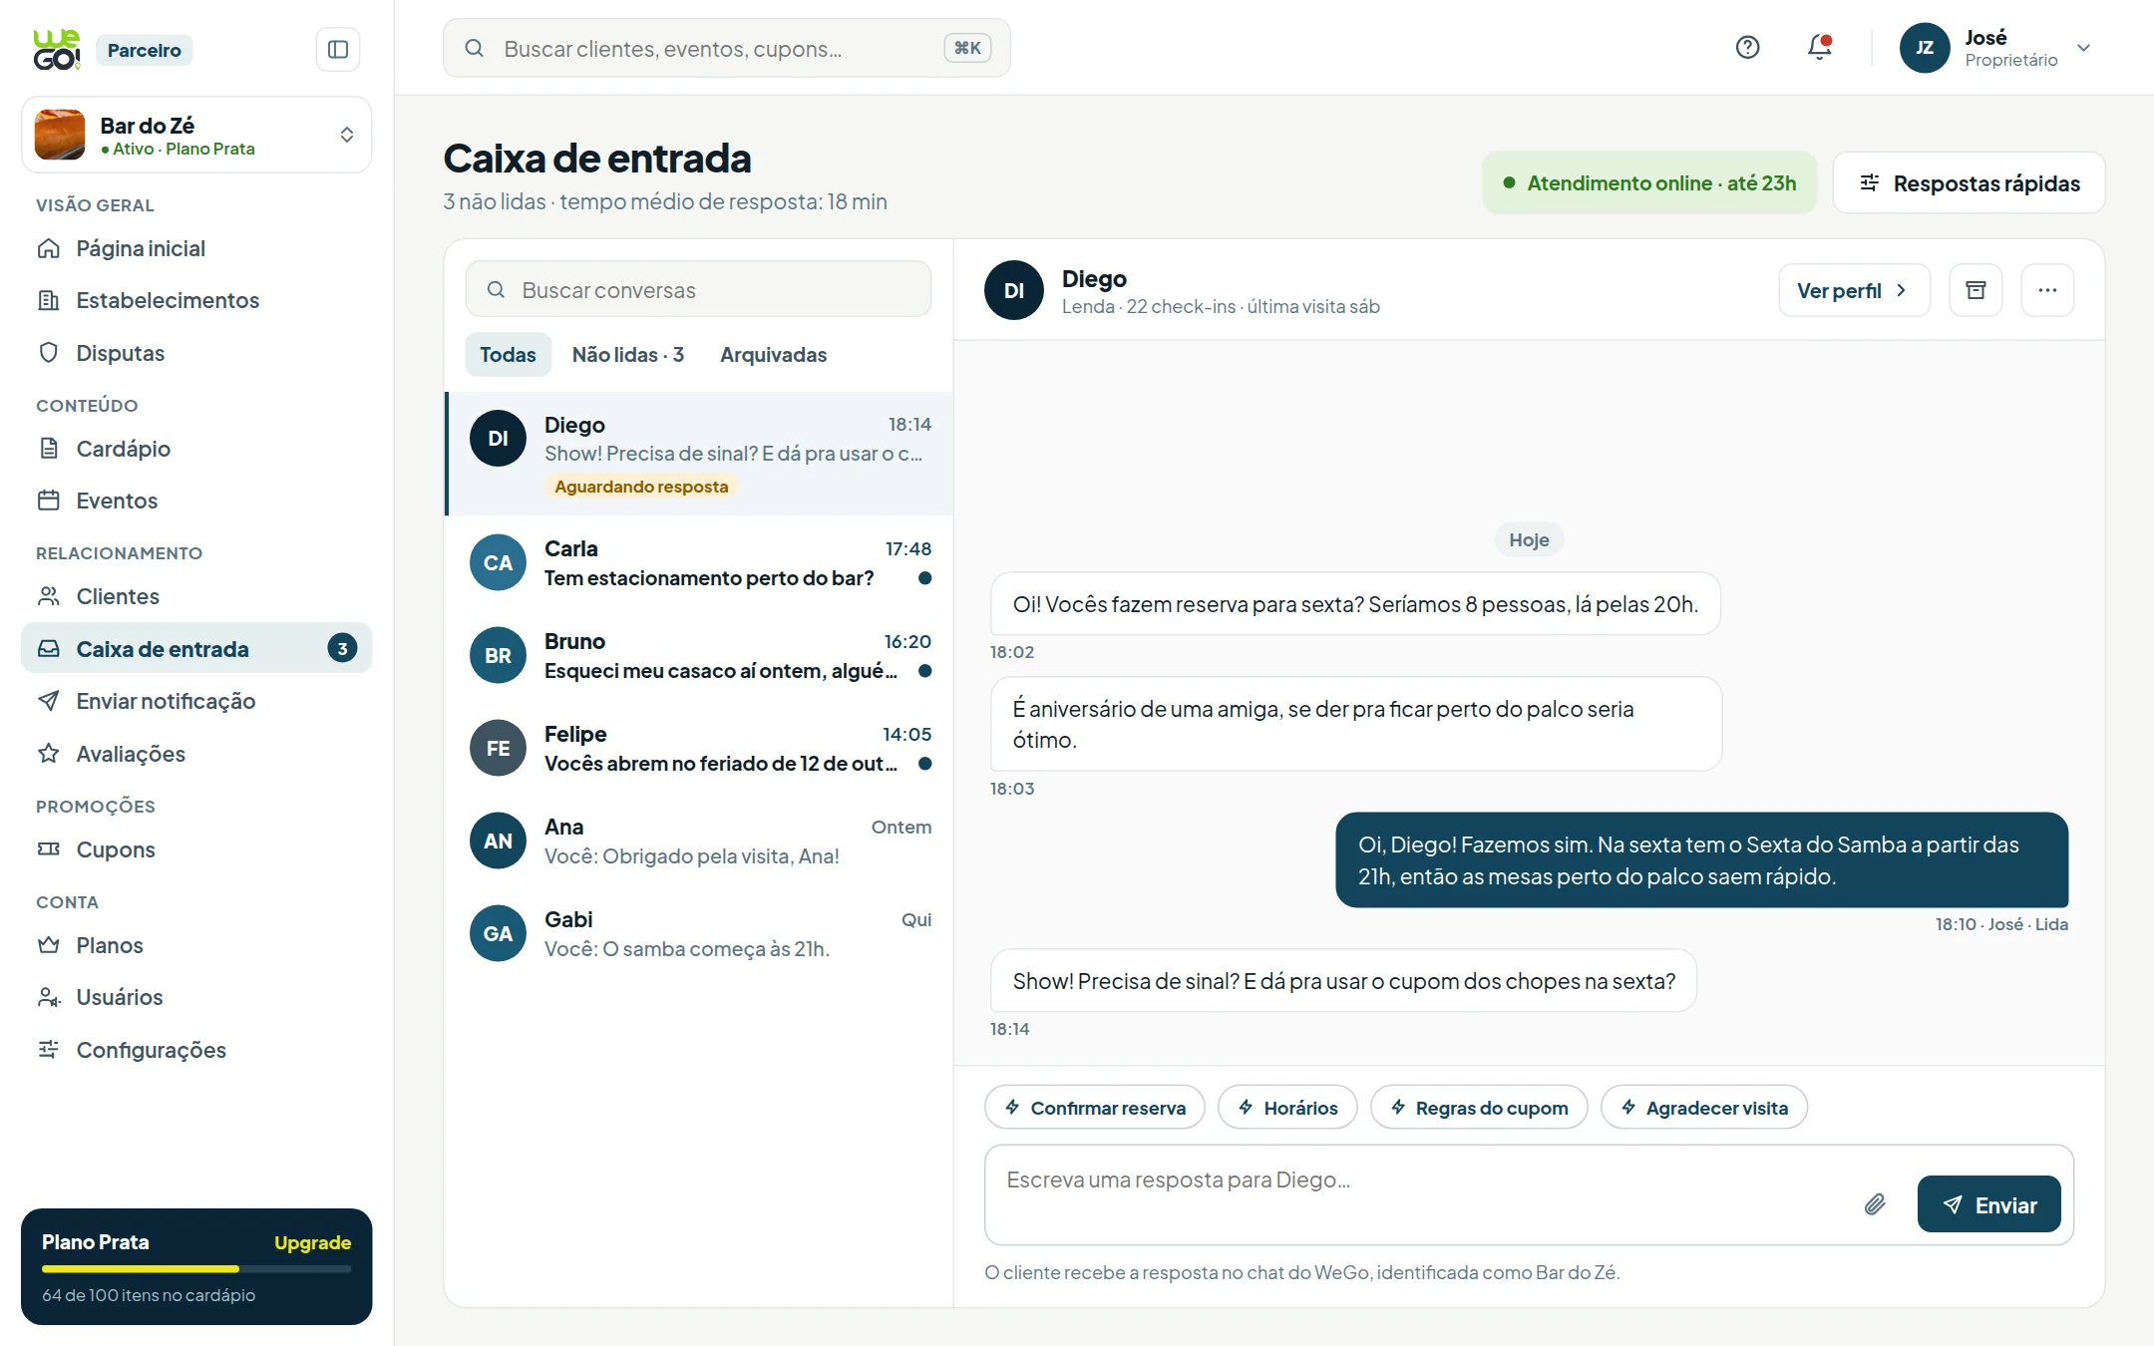Image resolution: width=2154 pixels, height=1346 pixels.
Task: Open the help question mark icon
Action: click(1747, 47)
